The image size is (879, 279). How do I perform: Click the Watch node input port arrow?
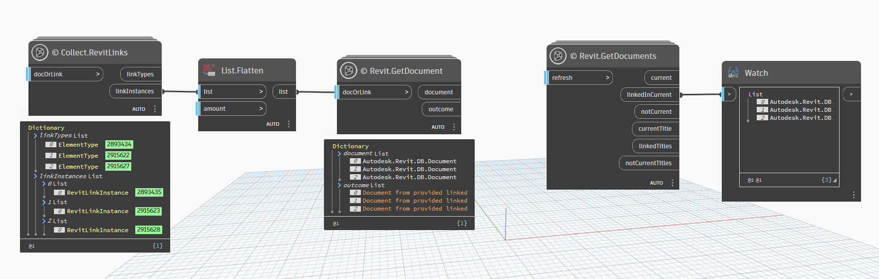[x=729, y=94]
